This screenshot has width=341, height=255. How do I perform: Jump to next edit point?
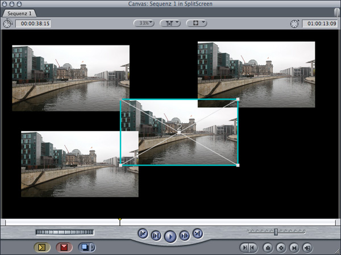197,233
